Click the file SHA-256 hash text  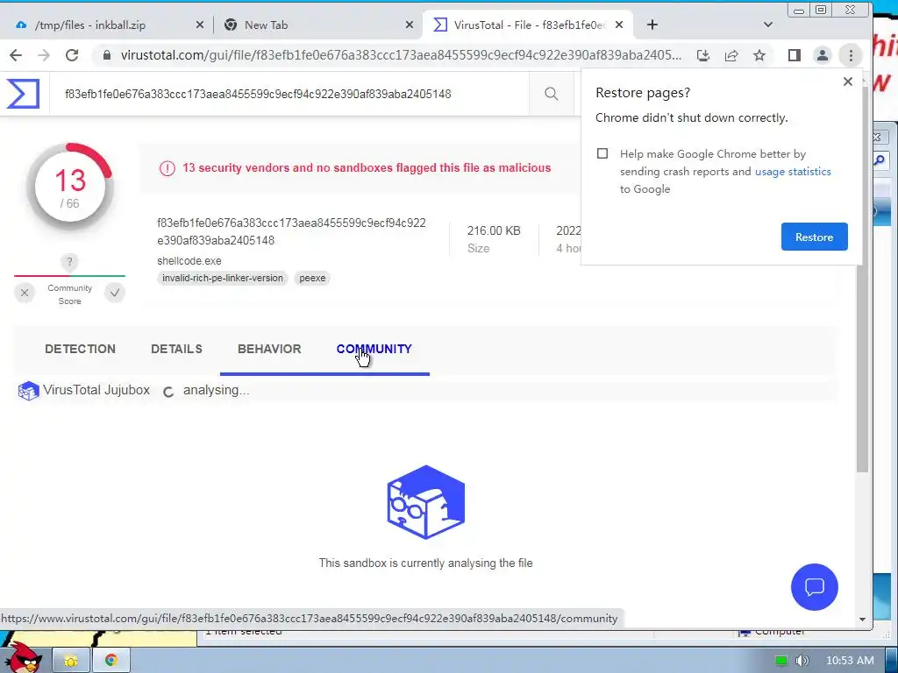coord(291,231)
